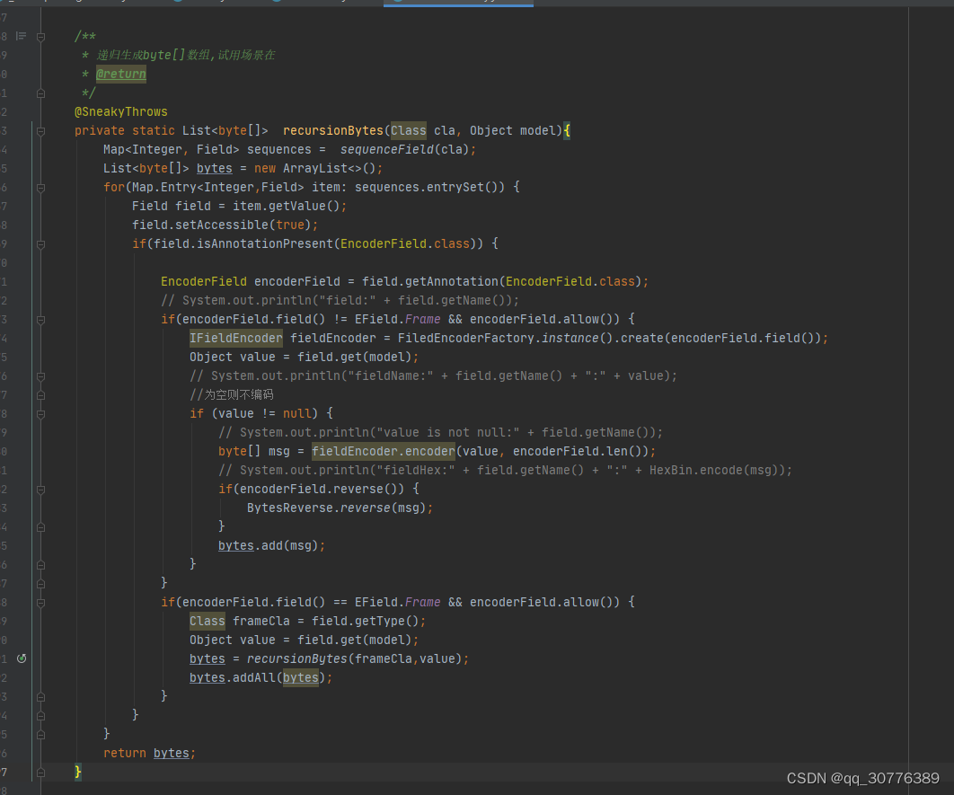Click 'bytes.addAll' statement

tap(261, 677)
